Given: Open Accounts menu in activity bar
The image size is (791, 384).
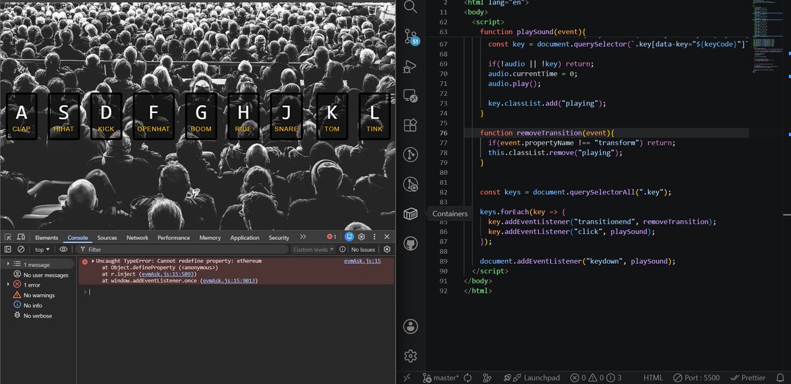Looking at the screenshot, I should (x=410, y=326).
